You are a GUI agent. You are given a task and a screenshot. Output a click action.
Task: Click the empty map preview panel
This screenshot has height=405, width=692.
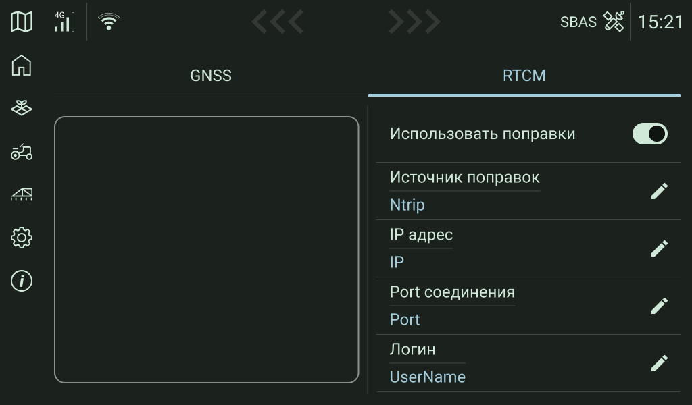pos(206,250)
